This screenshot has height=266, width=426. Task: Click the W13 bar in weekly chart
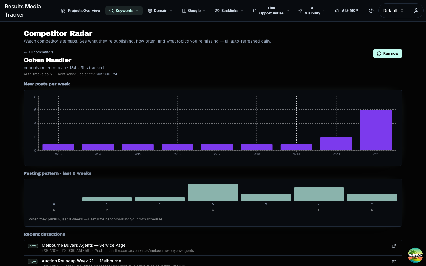58,147
